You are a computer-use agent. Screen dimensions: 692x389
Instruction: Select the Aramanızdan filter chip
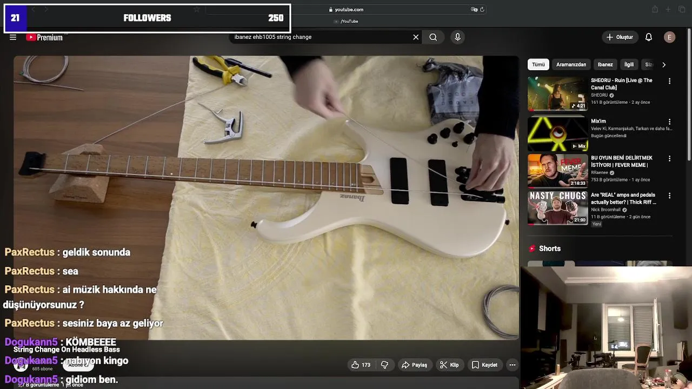point(571,64)
